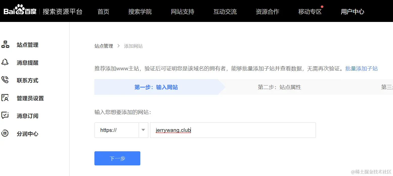Click the 联系方式 phone icon
Image resolution: width=393 pixels, height=176 pixels.
point(5,80)
